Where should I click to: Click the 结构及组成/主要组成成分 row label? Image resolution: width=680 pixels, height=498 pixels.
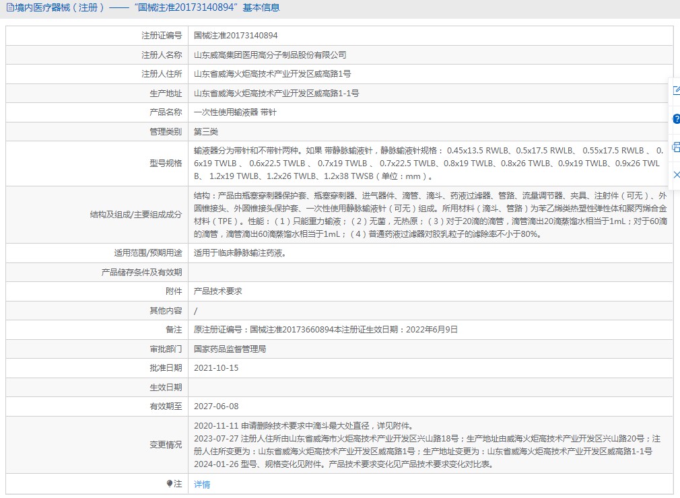136,215
